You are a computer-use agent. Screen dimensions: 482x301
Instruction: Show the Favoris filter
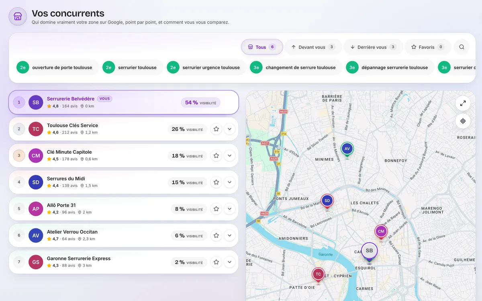427,47
